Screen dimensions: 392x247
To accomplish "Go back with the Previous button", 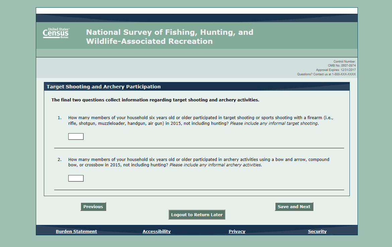I will tap(93, 207).
